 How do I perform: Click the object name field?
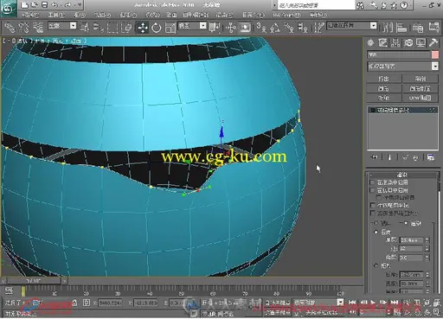399,54
